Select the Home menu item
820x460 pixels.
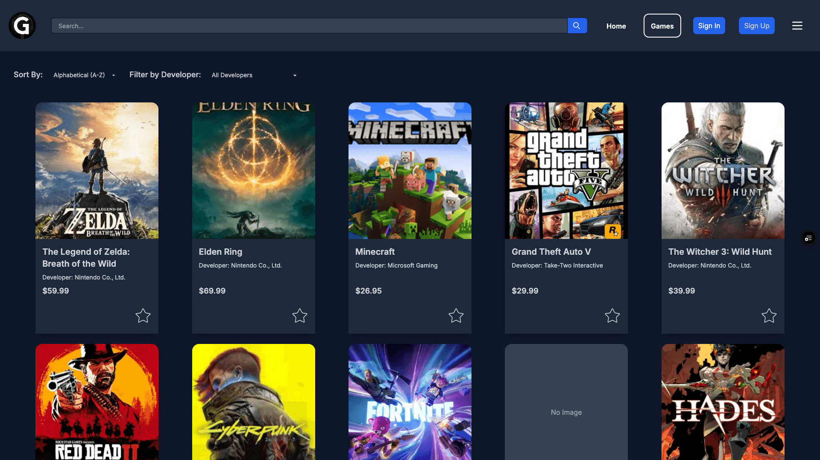click(616, 26)
